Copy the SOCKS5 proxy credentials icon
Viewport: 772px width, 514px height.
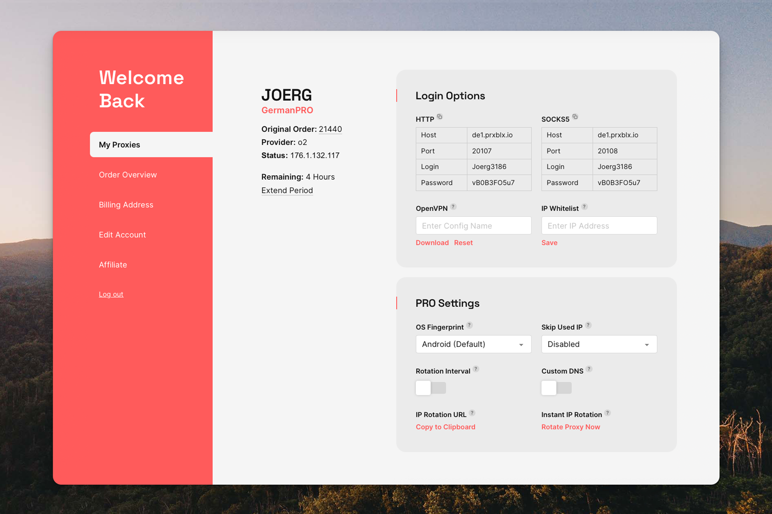click(575, 117)
